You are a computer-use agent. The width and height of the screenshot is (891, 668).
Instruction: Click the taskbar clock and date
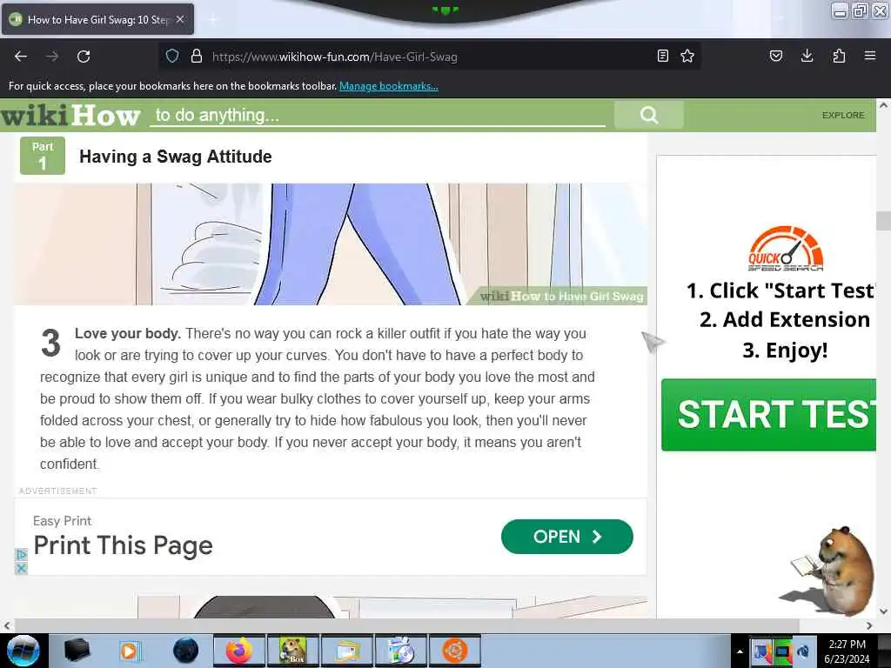[x=847, y=651]
